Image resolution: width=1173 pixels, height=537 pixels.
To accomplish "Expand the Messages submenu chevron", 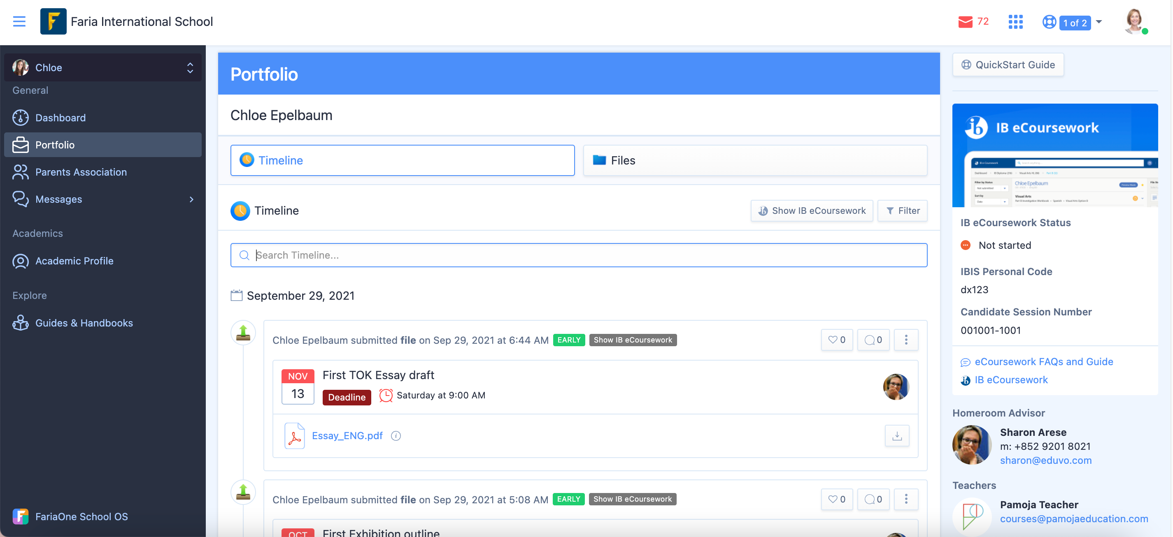I will [191, 199].
